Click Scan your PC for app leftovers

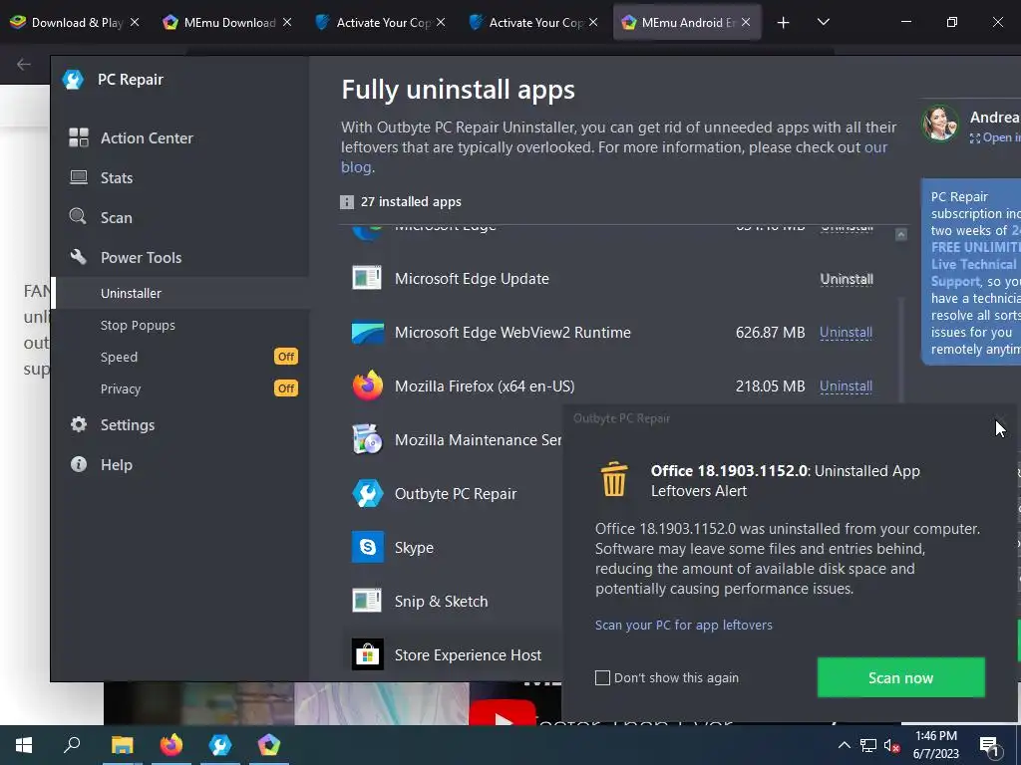click(x=684, y=626)
